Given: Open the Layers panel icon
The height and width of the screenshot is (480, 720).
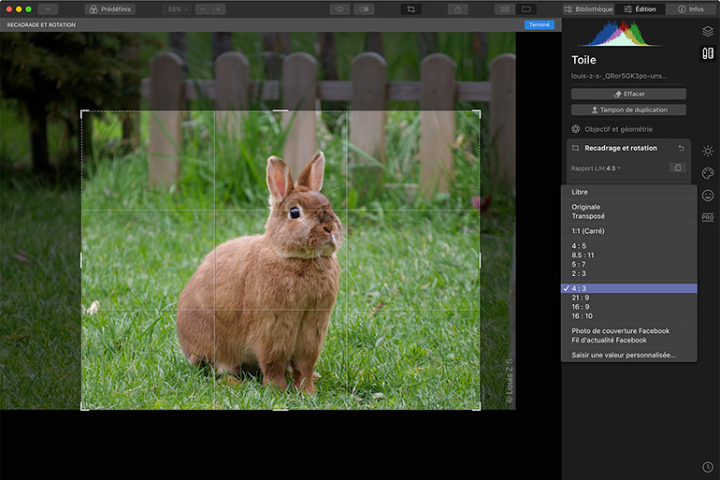Looking at the screenshot, I should coord(707,31).
